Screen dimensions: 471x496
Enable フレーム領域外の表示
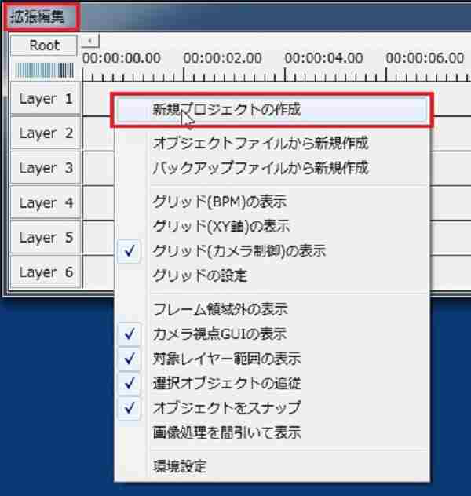[272, 309]
